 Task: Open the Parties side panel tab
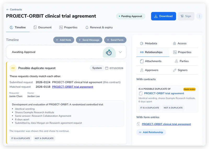[182, 61]
